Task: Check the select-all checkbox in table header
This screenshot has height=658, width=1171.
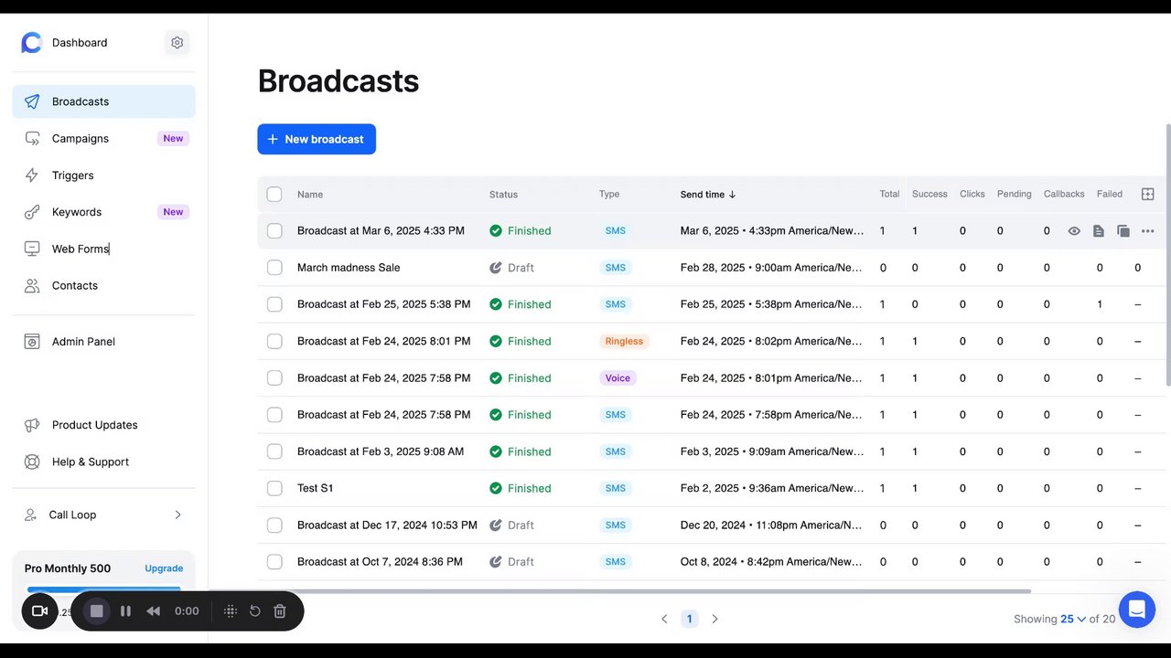Action: pyautogui.click(x=274, y=194)
